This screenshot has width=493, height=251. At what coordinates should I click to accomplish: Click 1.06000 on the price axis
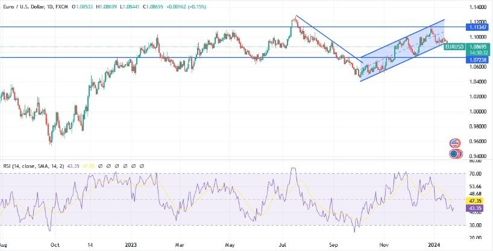point(478,67)
